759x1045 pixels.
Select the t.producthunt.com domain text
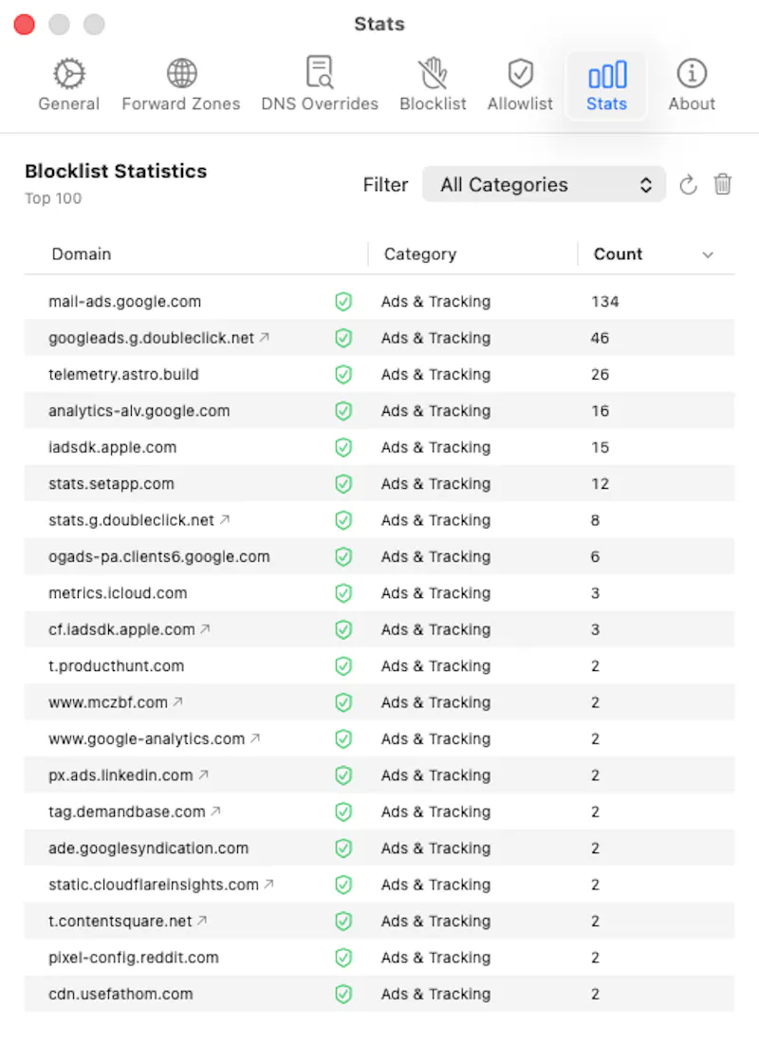tap(116, 665)
